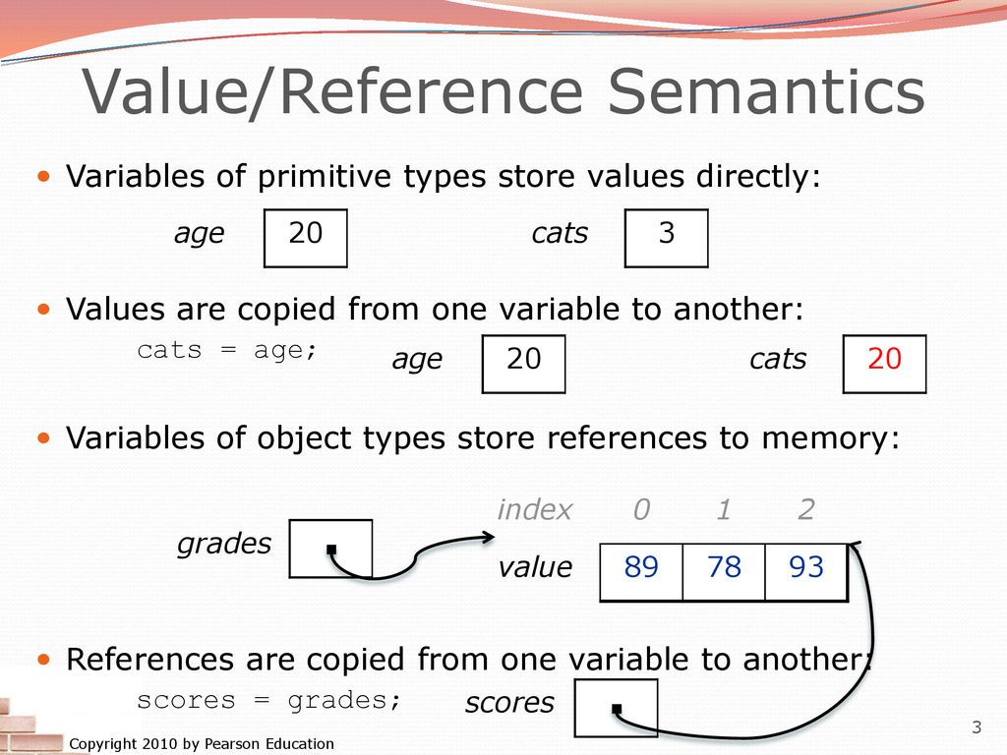Screen dimensions: 1007x755
Task: Select the second age box with 20
Action: [x=523, y=364]
